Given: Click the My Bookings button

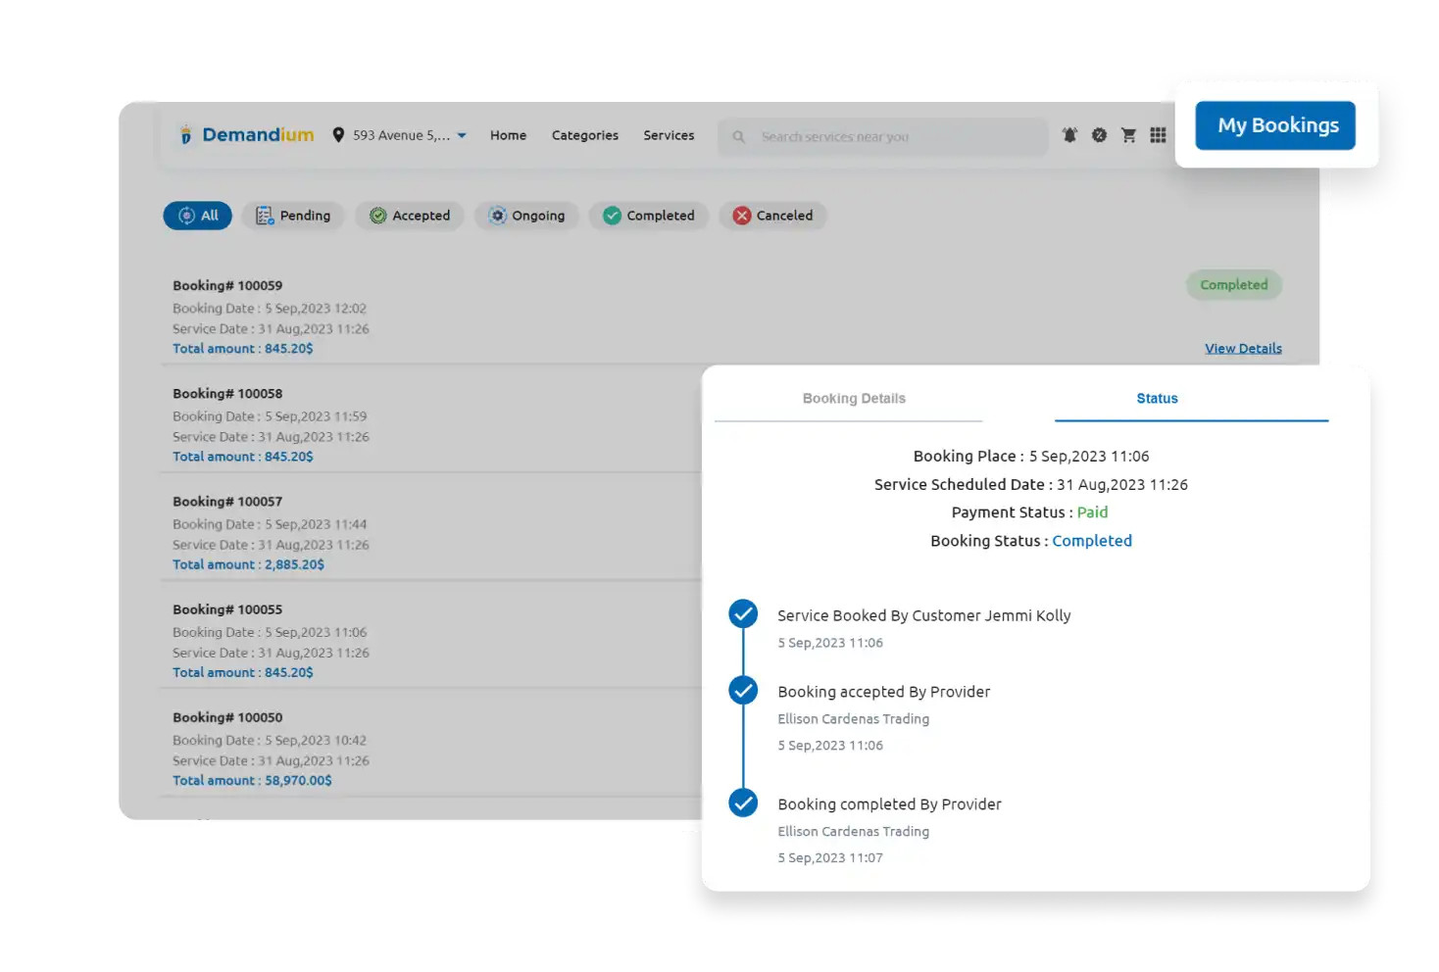Looking at the screenshot, I should 1275,125.
